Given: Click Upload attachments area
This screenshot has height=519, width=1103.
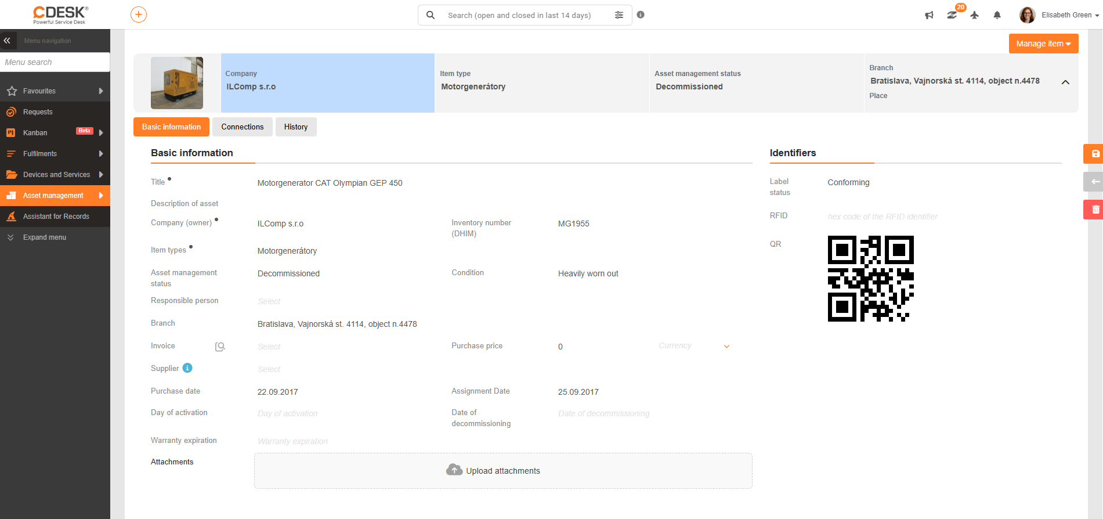Looking at the screenshot, I should tap(503, 471).
